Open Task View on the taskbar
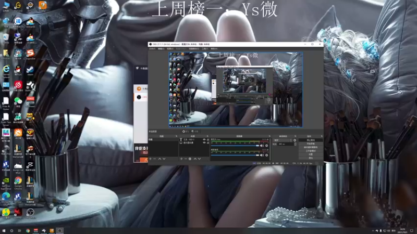The width and height of the screenshot is (417, 234). [19, 231]
